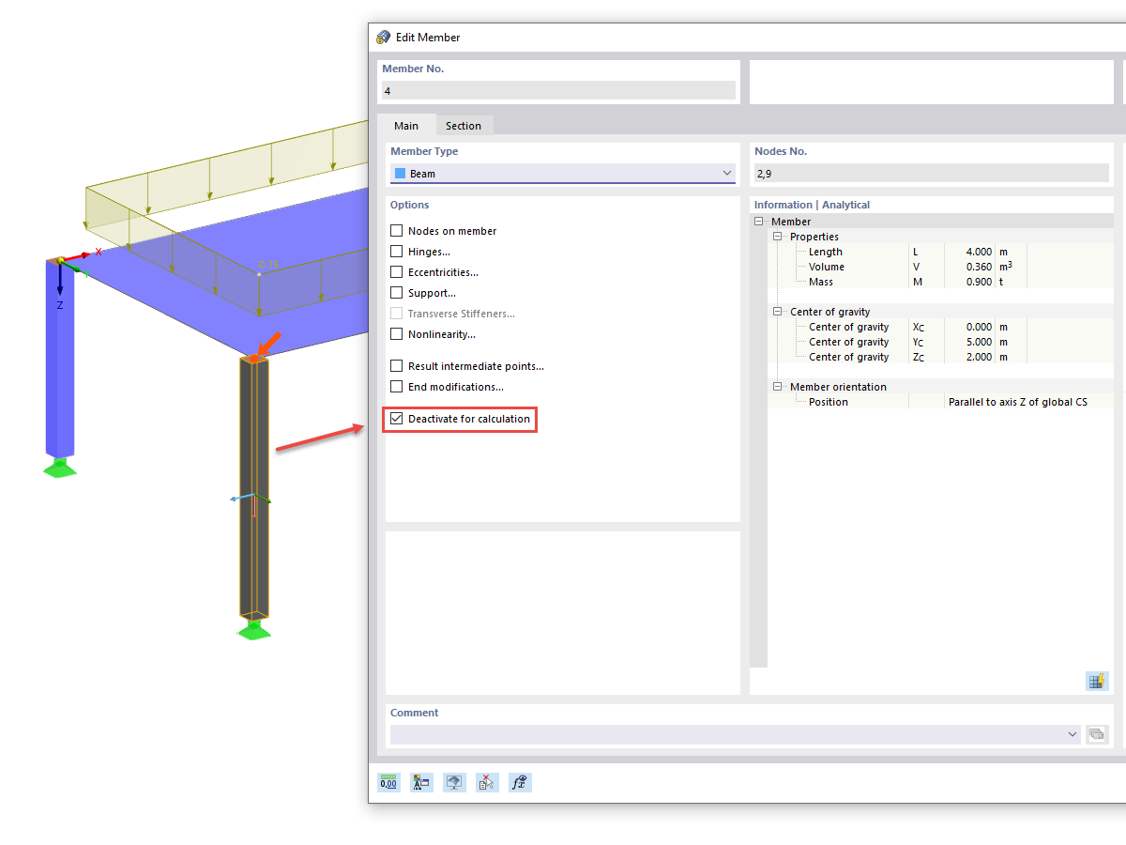Click the delete selection cursor icon
This screenshot has height=845, width=1126.
click(x=487, y=782)
